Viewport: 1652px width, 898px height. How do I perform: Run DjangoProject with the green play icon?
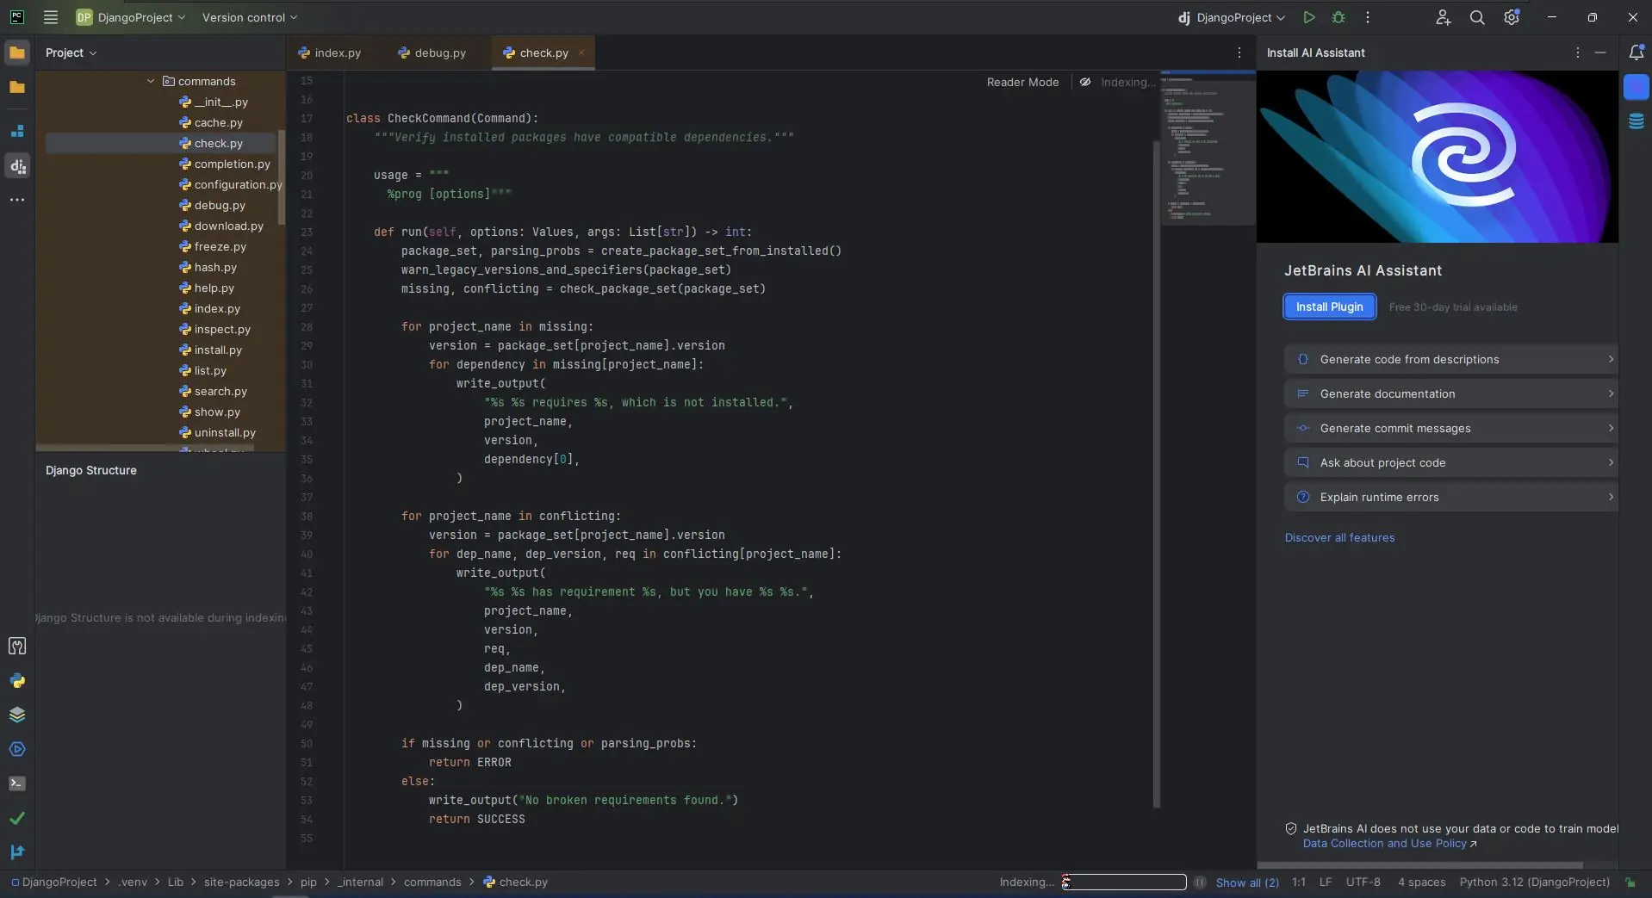tap(1308, 17)
